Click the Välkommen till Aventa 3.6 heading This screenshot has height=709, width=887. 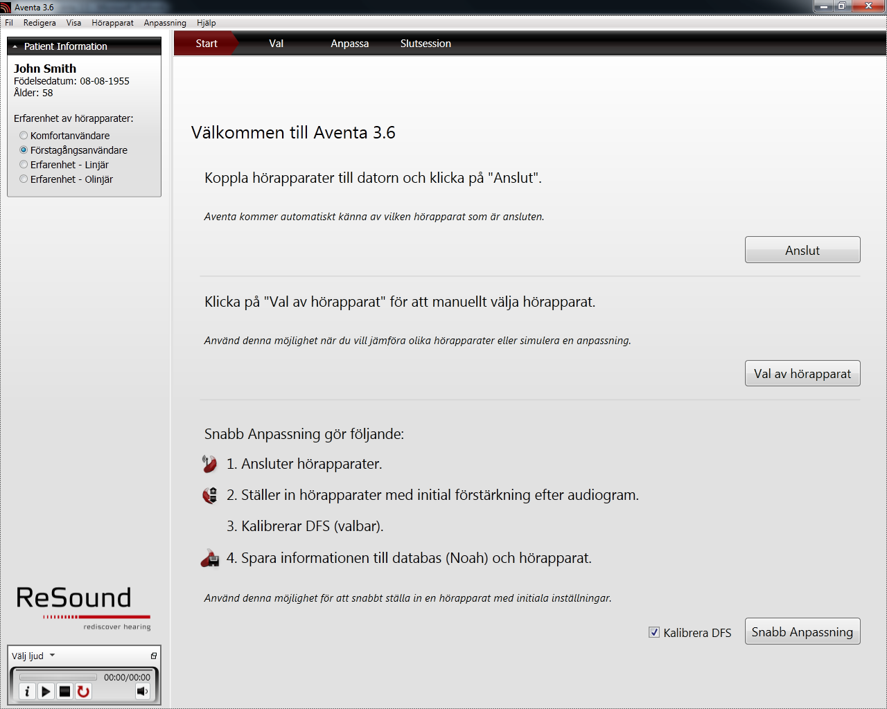[293, 132]
